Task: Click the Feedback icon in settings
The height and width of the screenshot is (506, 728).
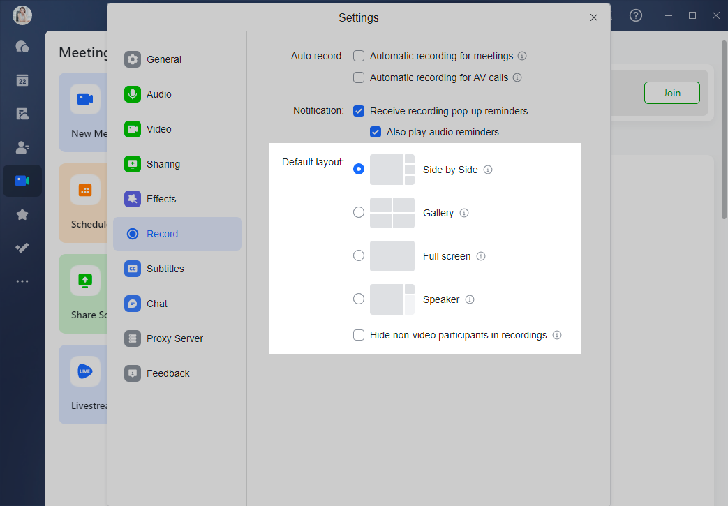Action: point(133,373)
